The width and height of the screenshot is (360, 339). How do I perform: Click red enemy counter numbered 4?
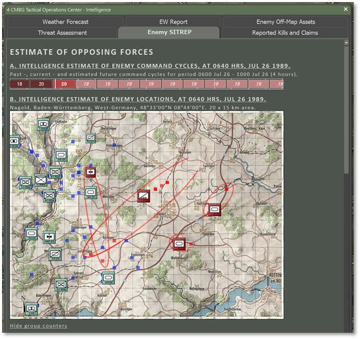[91, 172]
